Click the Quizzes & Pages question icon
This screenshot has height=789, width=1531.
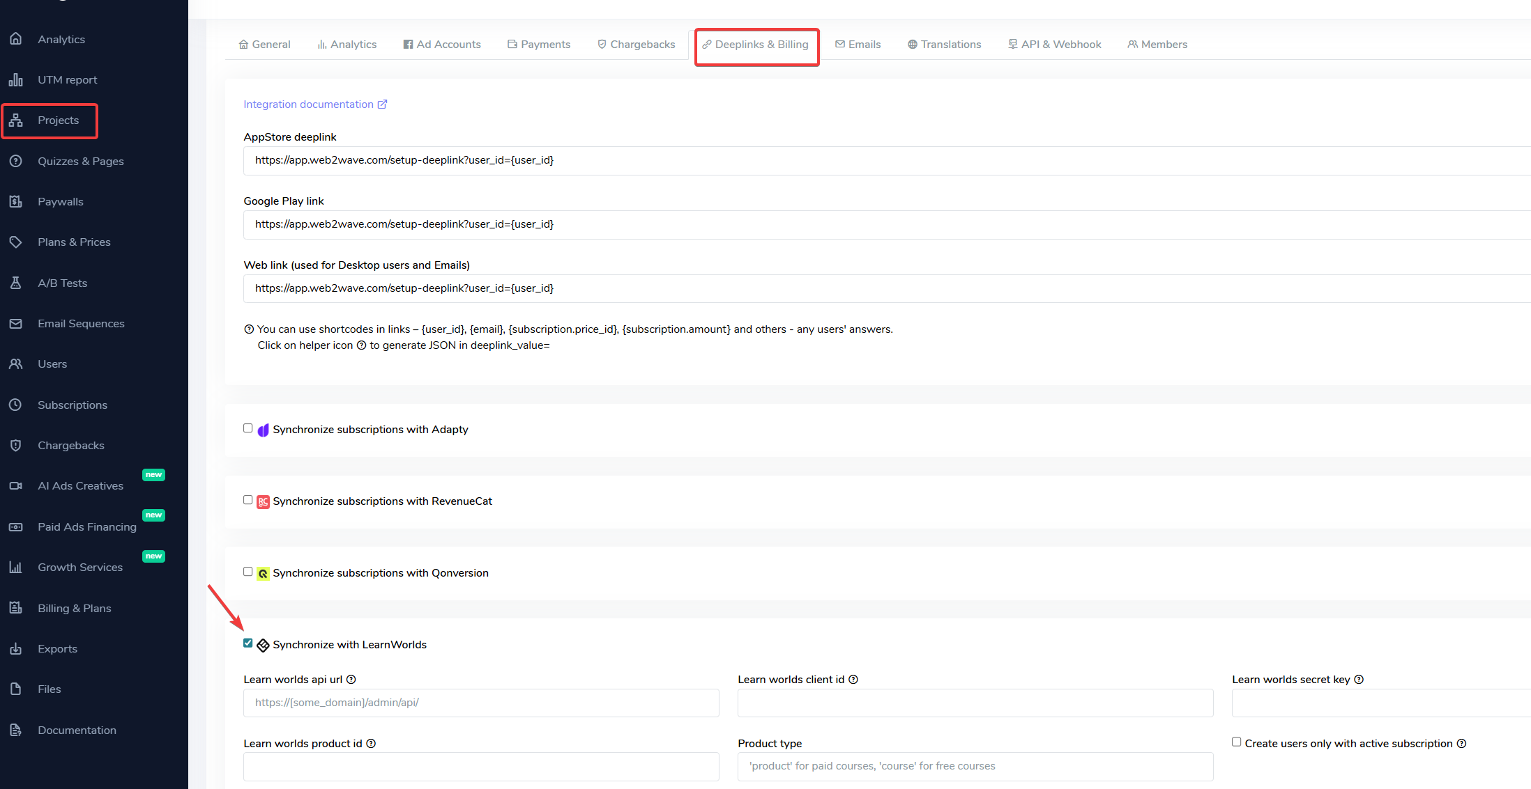[16, 161]
